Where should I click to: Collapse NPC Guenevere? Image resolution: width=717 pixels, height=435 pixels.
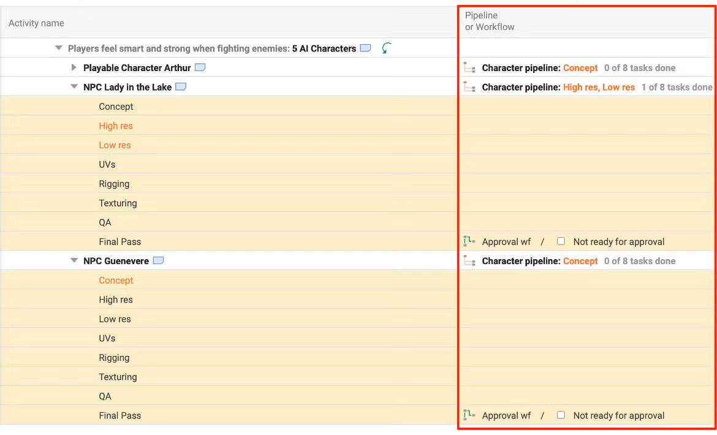click(74, 261)
